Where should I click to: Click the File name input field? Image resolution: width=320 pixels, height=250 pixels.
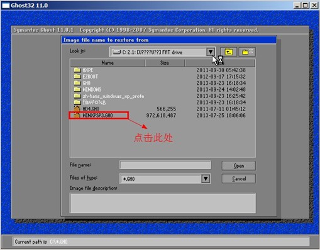point(165,165)
